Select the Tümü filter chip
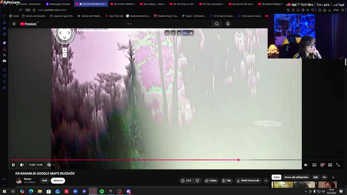 point(276,177)
